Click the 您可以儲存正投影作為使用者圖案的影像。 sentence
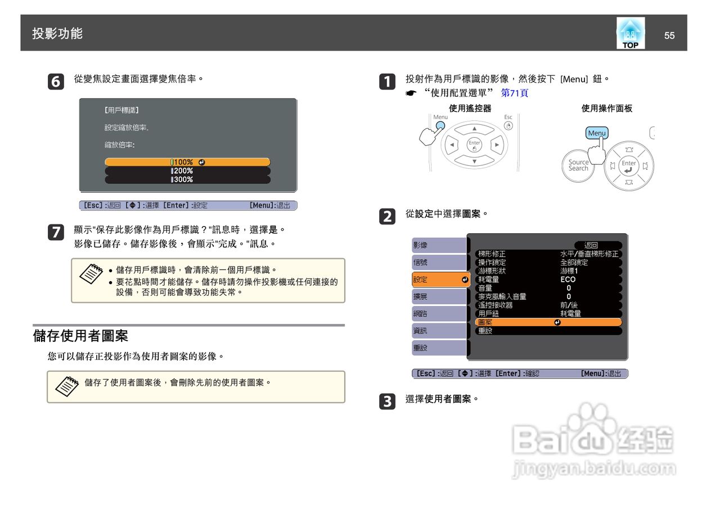Viewport: 720px width, 509px height. (136, 357)
